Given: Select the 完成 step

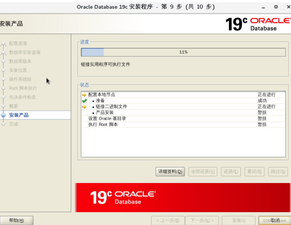Looking at the screenshot, I should pyautogui.click(x=14, y=124).
